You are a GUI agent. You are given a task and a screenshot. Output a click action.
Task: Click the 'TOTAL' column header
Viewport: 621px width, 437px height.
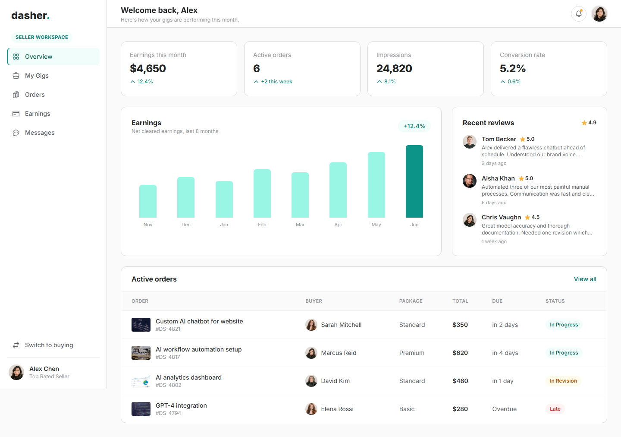(x=460, y=301)
